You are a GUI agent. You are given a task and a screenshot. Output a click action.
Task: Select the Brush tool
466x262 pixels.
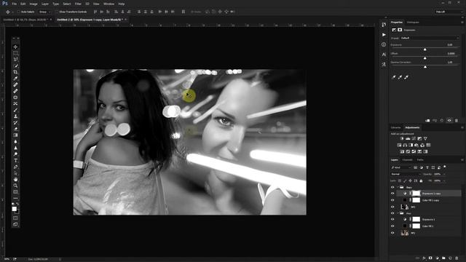[15, 110]
